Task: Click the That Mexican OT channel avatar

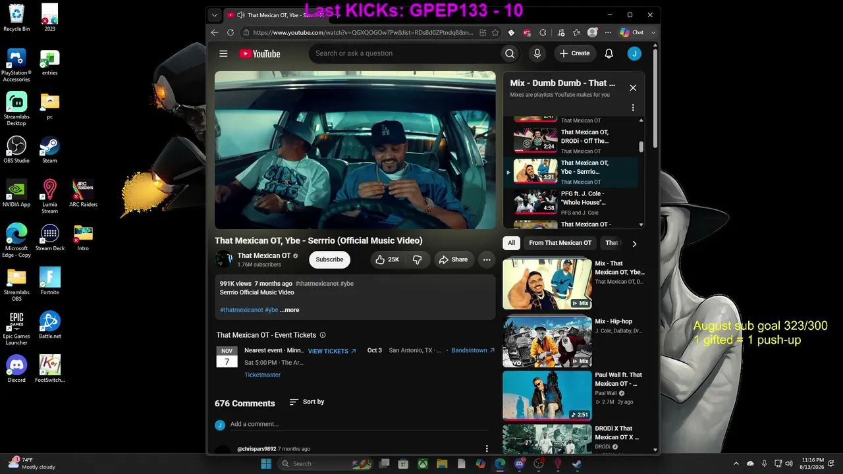Action: point(223,260)
